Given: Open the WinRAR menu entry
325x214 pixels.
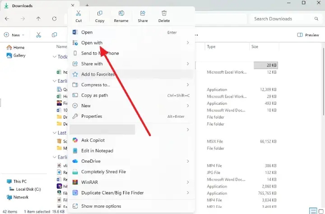Looking at the screenshot, I should click(x=132, y=182).
